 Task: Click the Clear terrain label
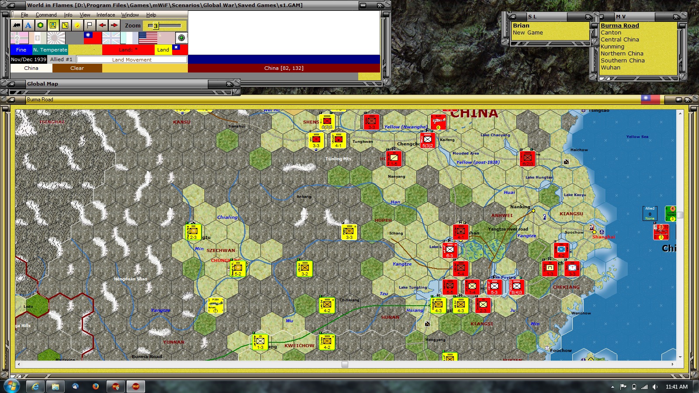click(77, 68)
